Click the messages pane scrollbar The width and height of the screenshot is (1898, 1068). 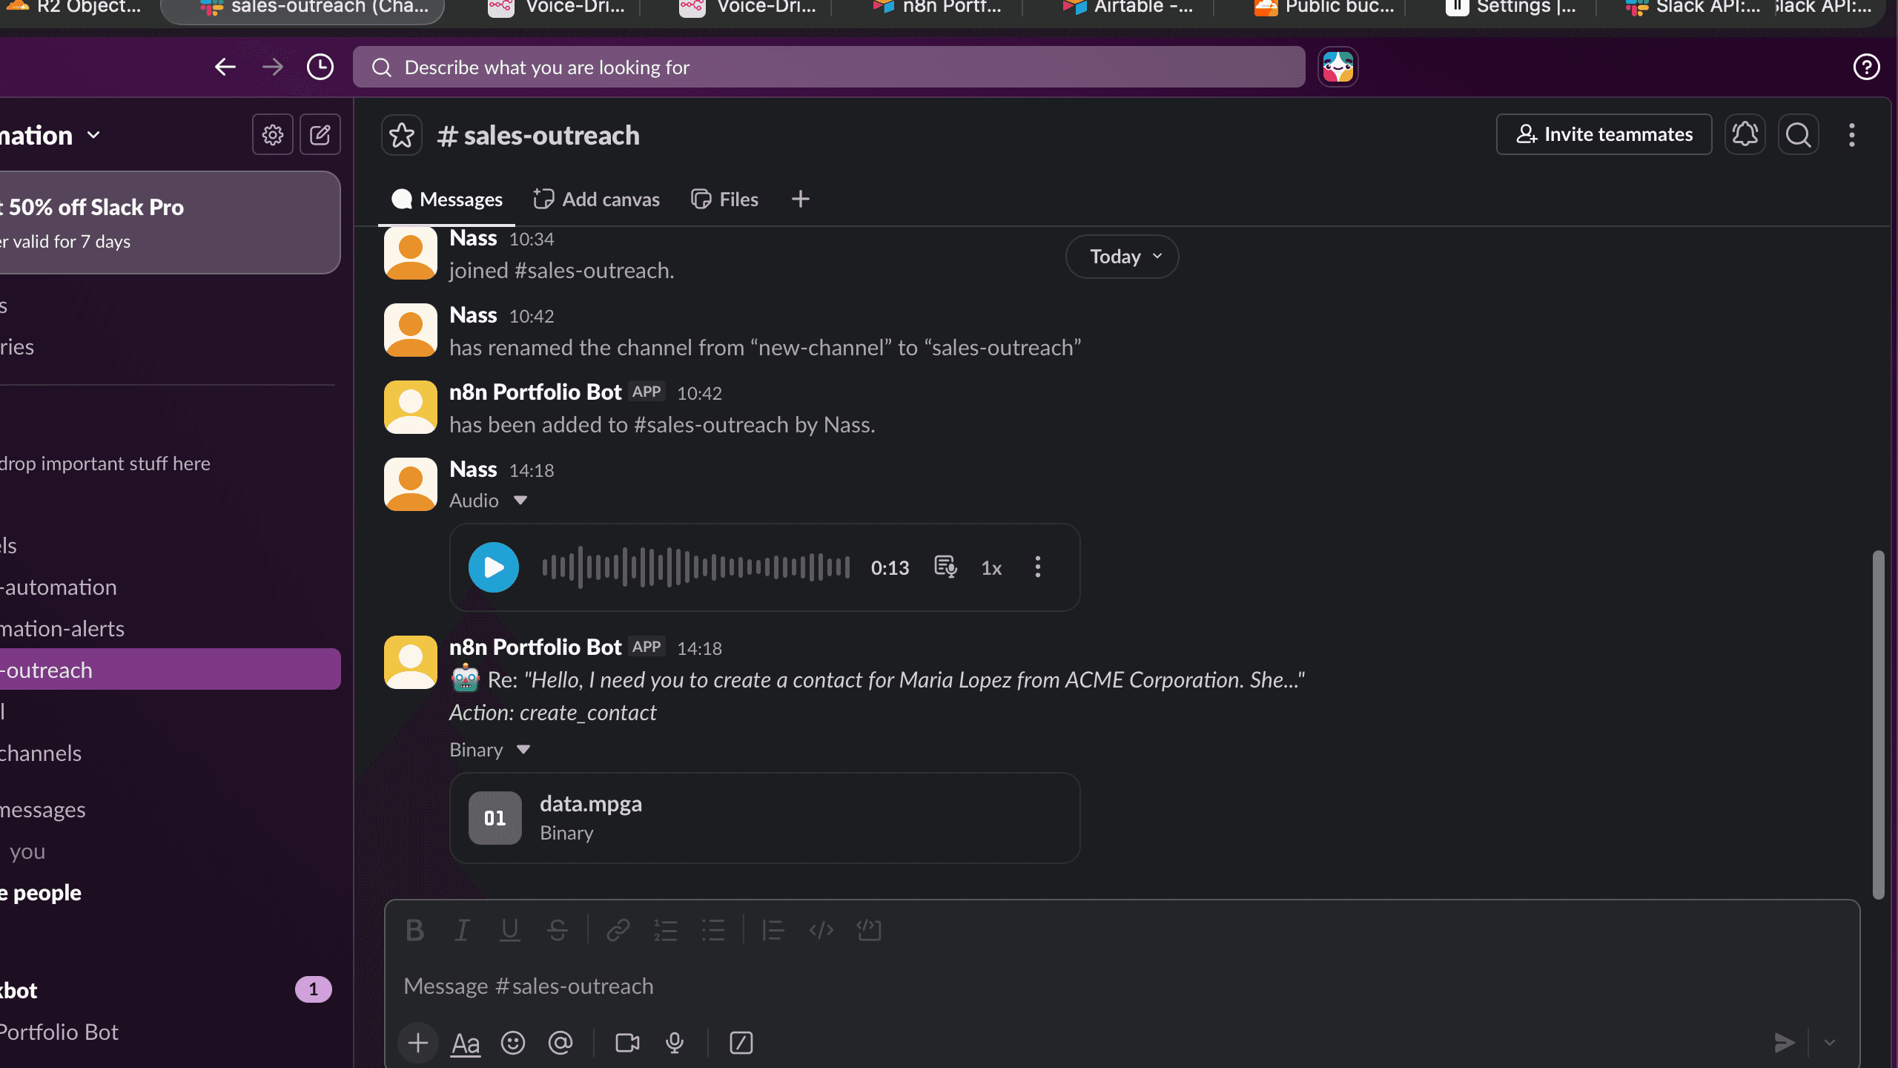coord(1878,724)
